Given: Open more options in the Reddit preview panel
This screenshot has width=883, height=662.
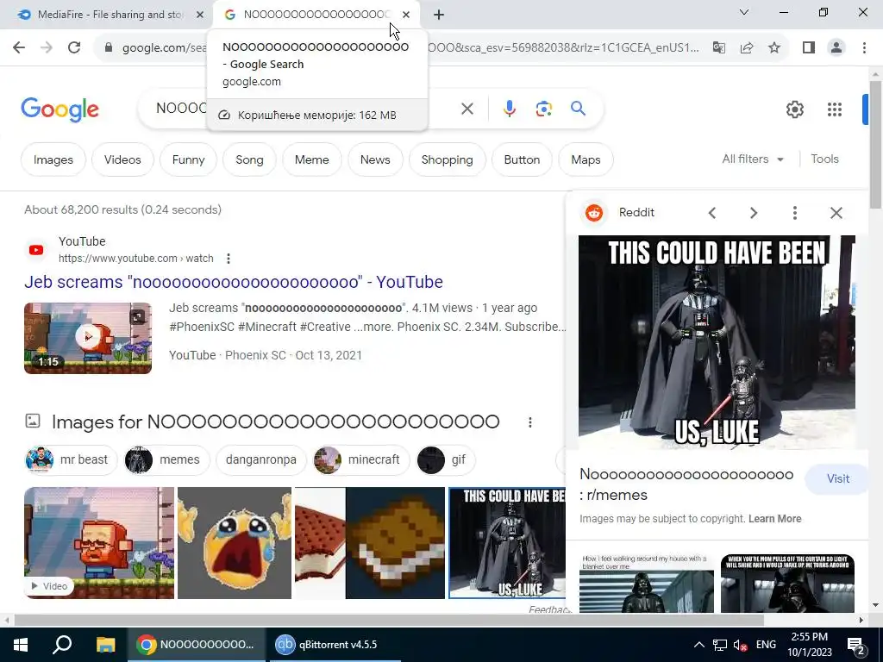Looking at the screenshot, I should tap(794, 213).
